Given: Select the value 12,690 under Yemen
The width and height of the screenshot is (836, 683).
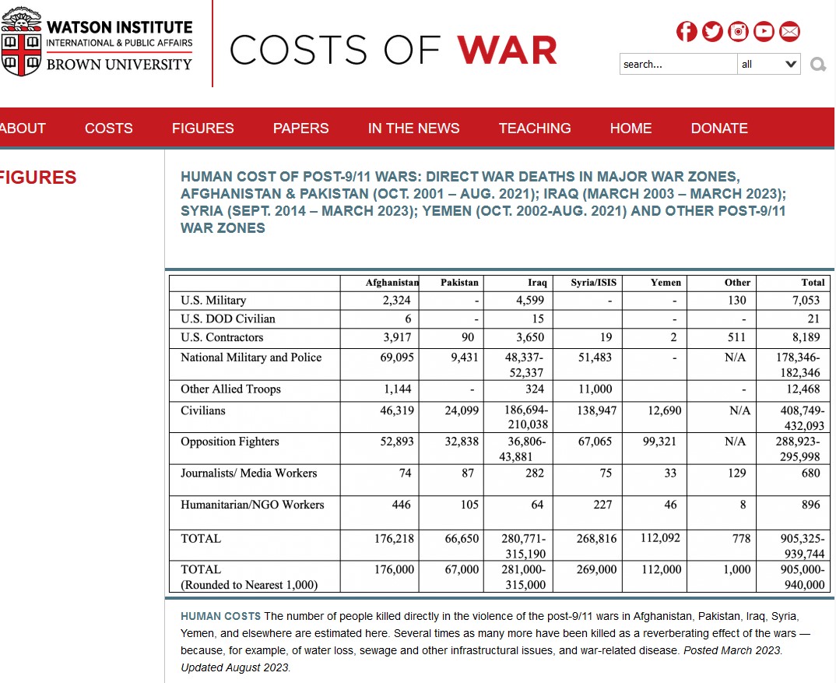Looking at the screenshot, I should [664, 410].
